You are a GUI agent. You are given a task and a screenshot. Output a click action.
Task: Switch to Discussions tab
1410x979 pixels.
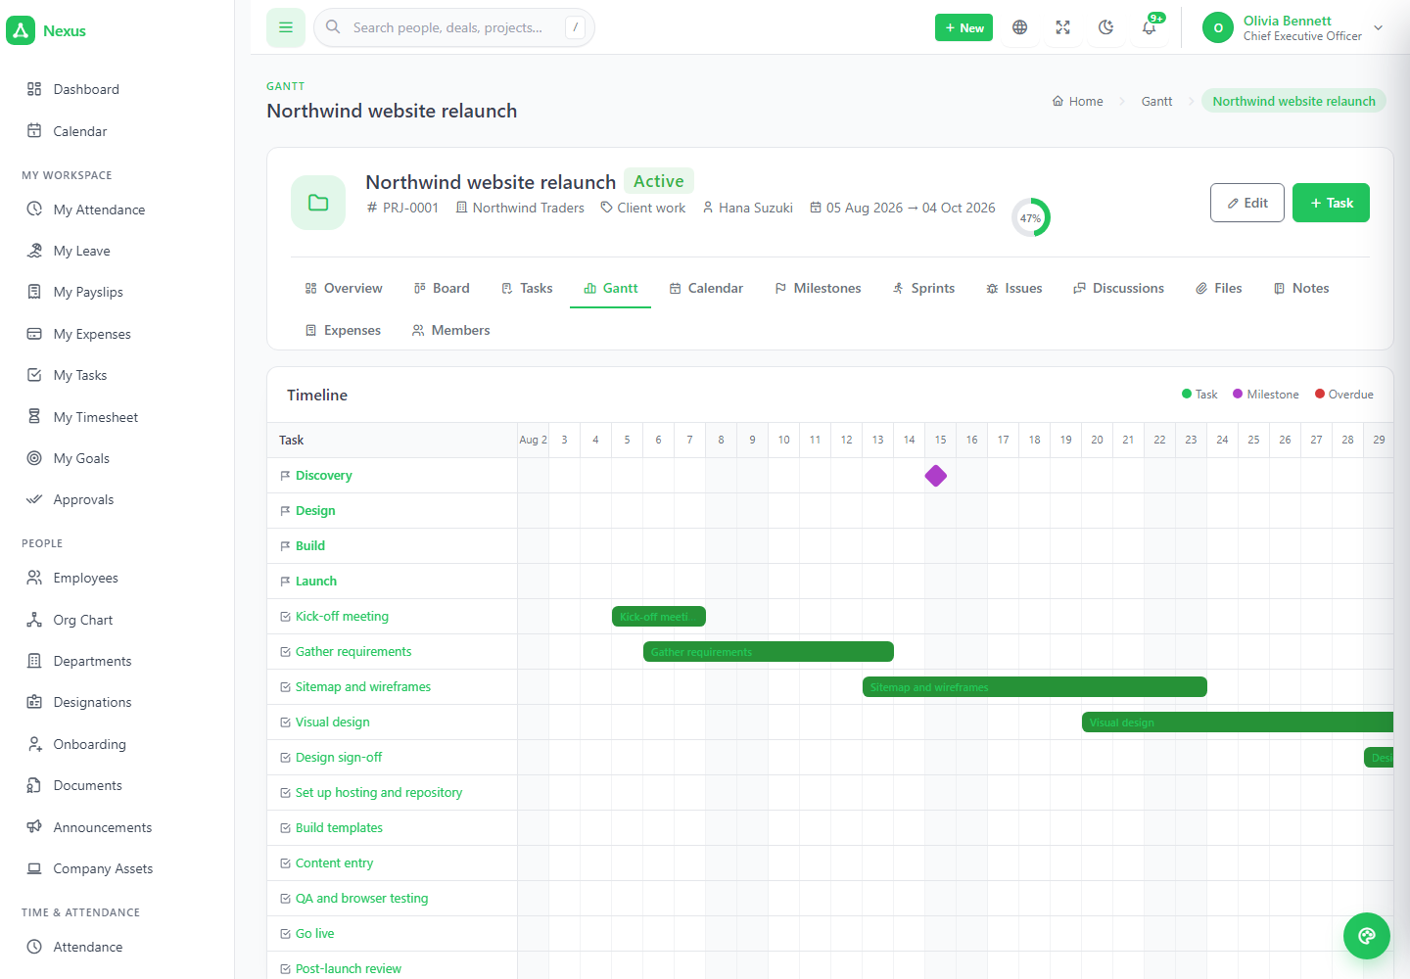point(1118,288)
